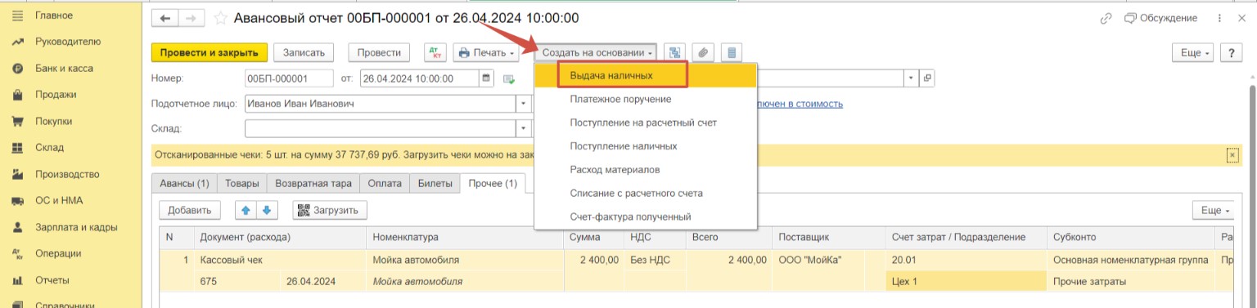1257x308 pixels.
Task: Go to Банк и касса section
Action: pyautogui.click(x=64, y=69)
